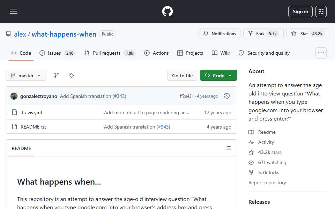Open the Wiki tab
This screenshot has height=209, width=335.
point(221,53)
